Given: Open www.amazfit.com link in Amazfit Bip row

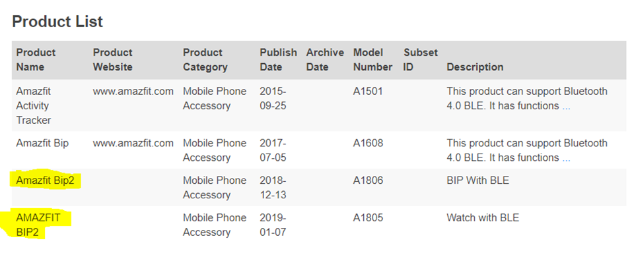Looking at the screenshot, I should tap(133, 143).
